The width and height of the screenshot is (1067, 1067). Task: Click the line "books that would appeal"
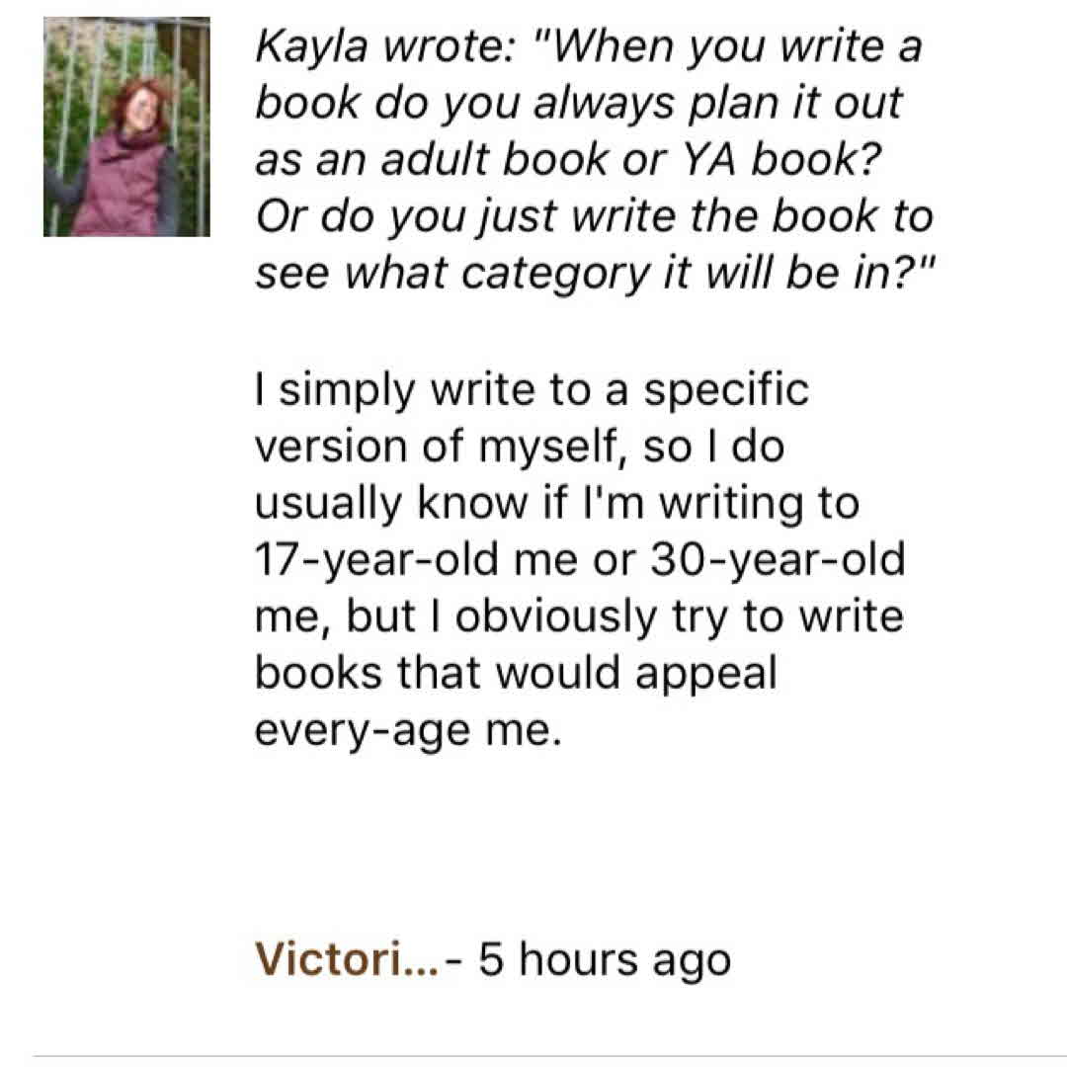(x=516, y=673)
